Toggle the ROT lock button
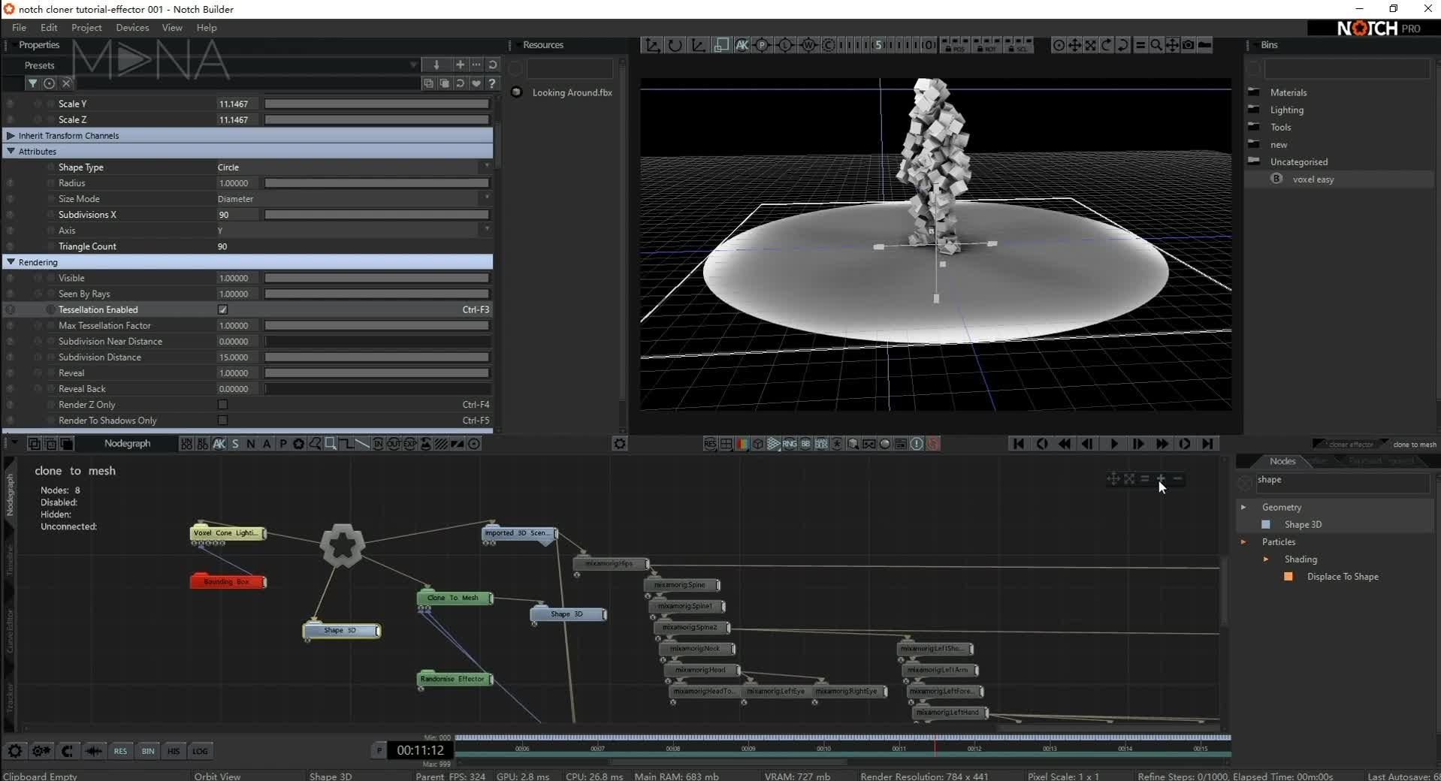Viewport: 1441px width, 781px height. click(986, 45)
